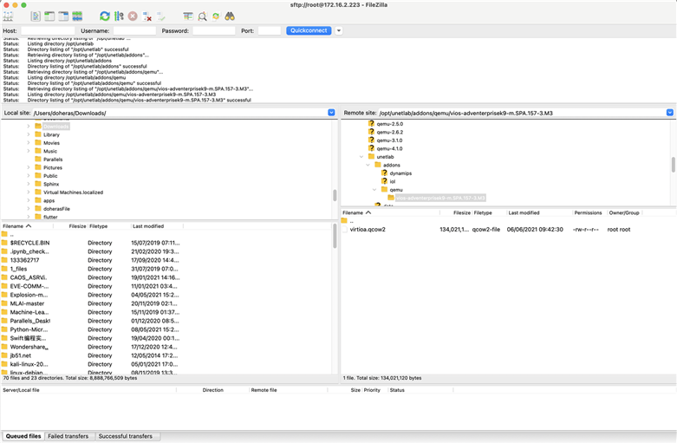This screenshot has width=677, height=443.
Task: Select Parallels folder in the local tree
Action: coord(53,160)
